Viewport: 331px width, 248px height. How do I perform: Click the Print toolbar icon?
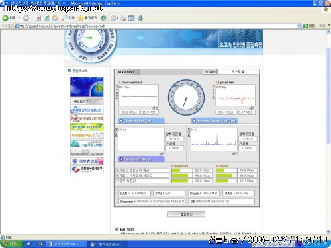point(123,18)
